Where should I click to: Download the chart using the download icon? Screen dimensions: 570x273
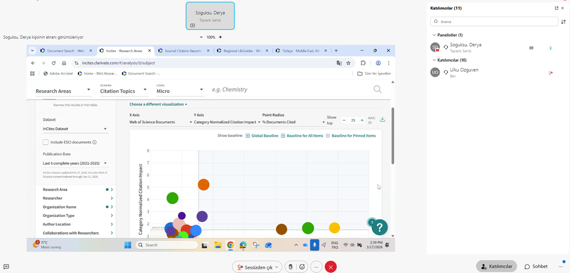[x=382, y=120]
